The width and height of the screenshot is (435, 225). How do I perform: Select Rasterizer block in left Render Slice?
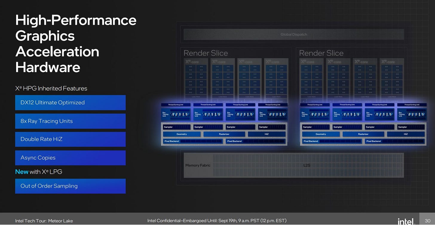coord(224,134)
